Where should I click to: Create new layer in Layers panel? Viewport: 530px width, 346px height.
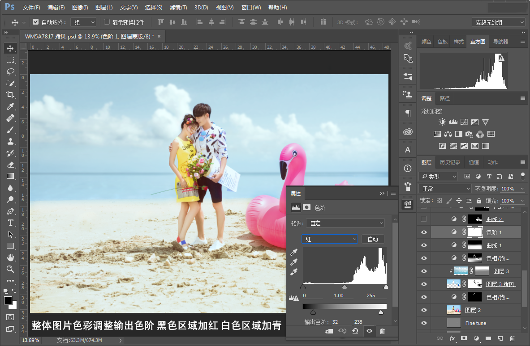point(500,338)
